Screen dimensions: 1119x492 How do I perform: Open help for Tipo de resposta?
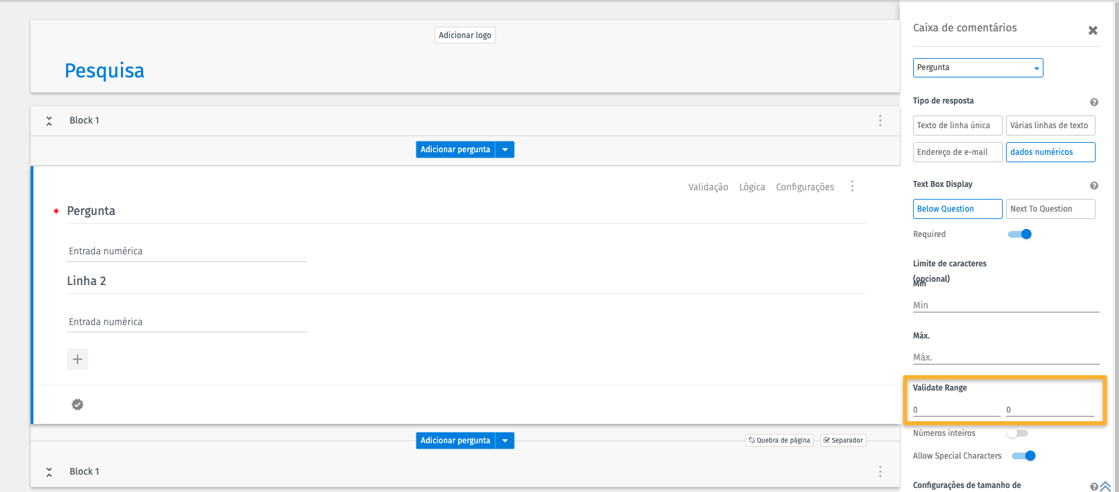[1094, 102]
